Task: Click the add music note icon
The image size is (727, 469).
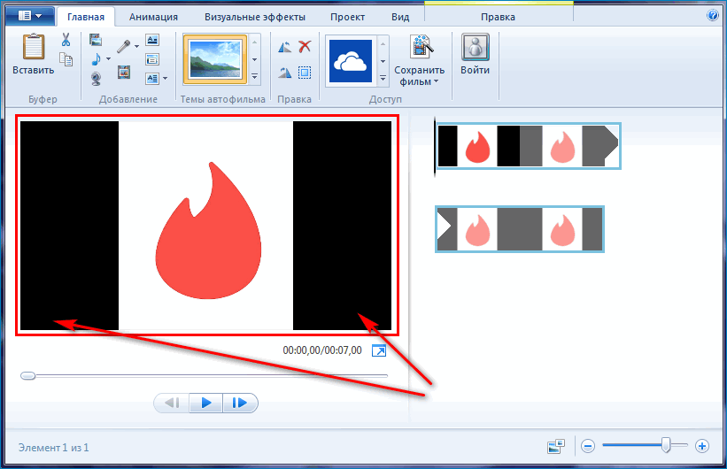Action: point(96,59)
